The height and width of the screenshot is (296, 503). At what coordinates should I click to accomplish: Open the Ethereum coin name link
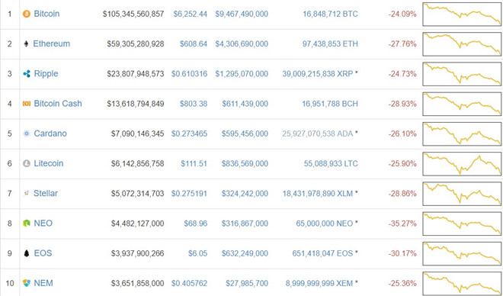[51, 43]
